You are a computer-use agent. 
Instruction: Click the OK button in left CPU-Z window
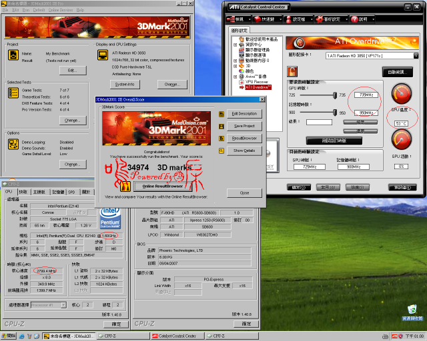116,324
